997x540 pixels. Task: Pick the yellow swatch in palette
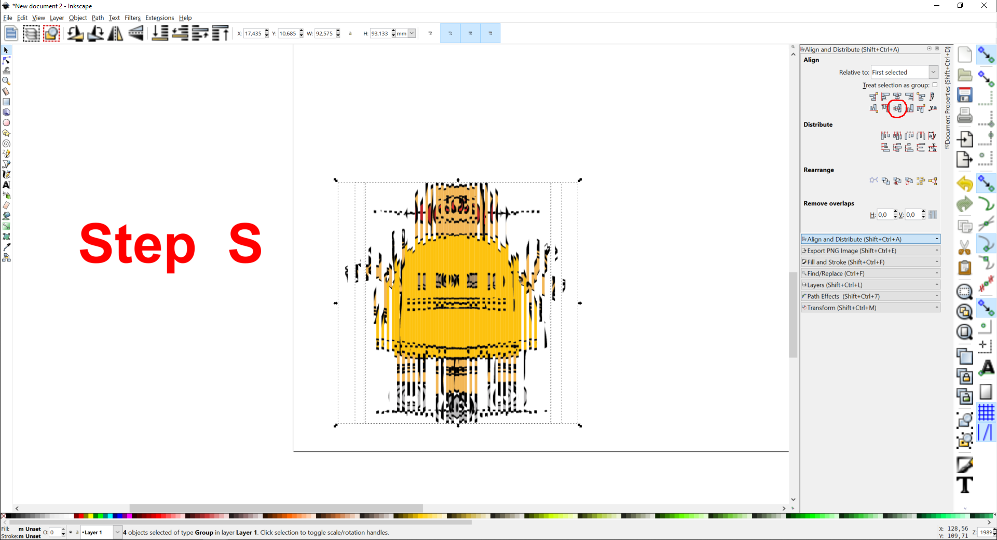pyautogui.click(x=90, y=516)
